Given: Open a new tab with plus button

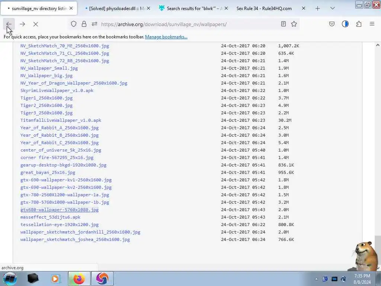Looking at the screenshot, I should coord(318,9).
